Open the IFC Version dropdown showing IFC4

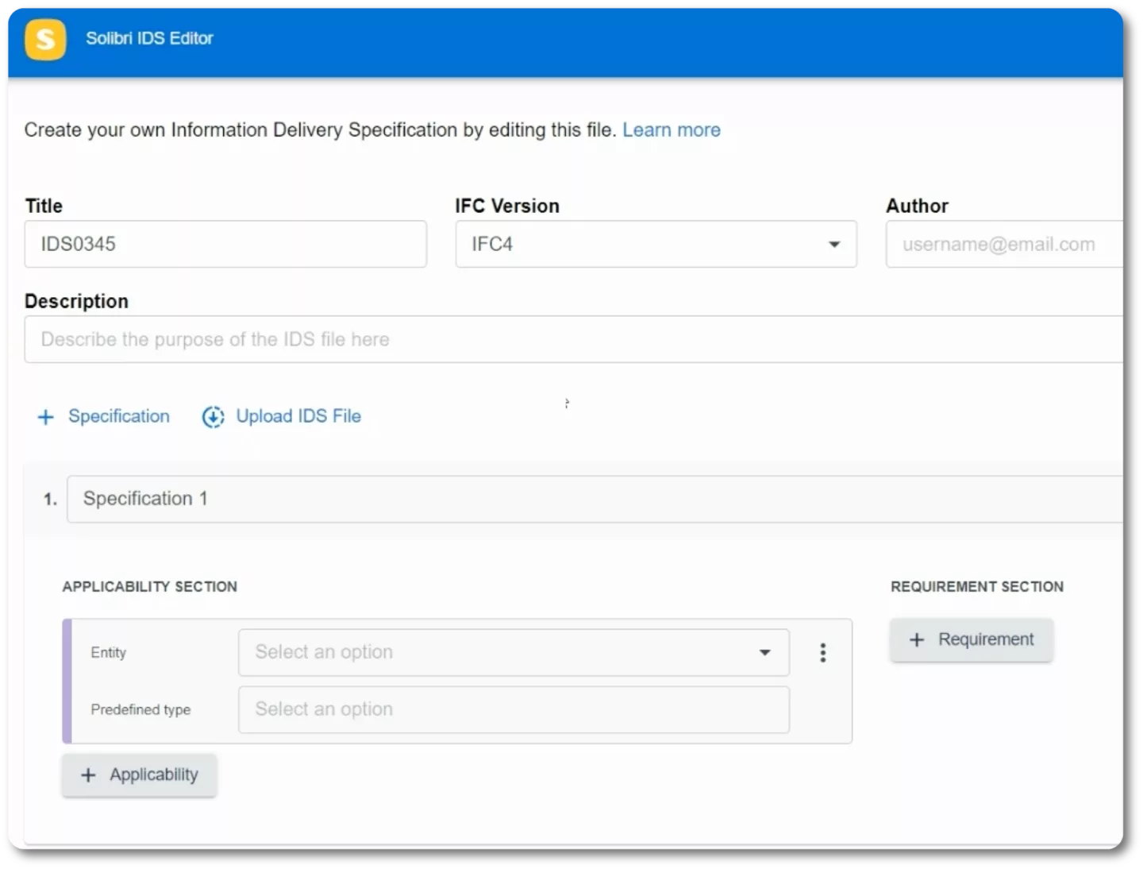tap(656, 244)
